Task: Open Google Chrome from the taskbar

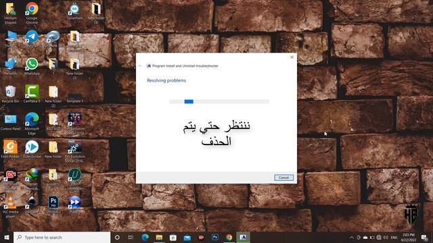Action: (229, 237)
